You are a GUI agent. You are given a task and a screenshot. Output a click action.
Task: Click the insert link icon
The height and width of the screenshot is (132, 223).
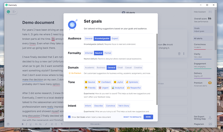[46, 124]
